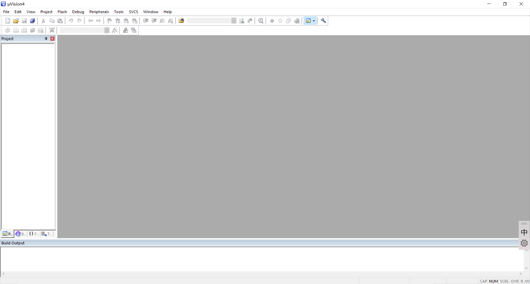Indent selected text icon
This screenshot has height=284, width=530.
click(x=146, y=21)
